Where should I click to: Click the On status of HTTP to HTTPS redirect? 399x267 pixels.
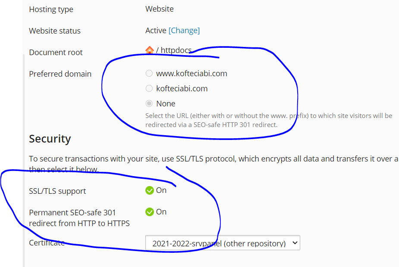click(x=161, y=212)
